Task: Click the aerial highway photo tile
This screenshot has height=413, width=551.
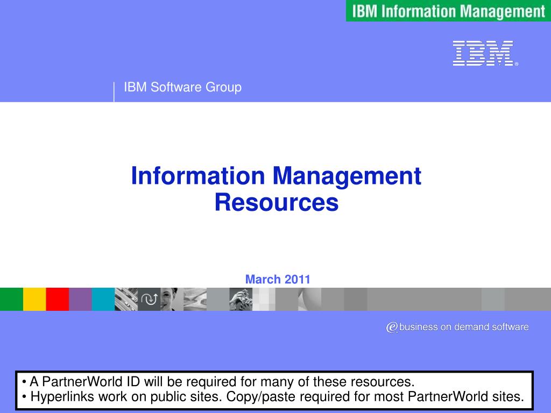Action: [x=126, y=299]
